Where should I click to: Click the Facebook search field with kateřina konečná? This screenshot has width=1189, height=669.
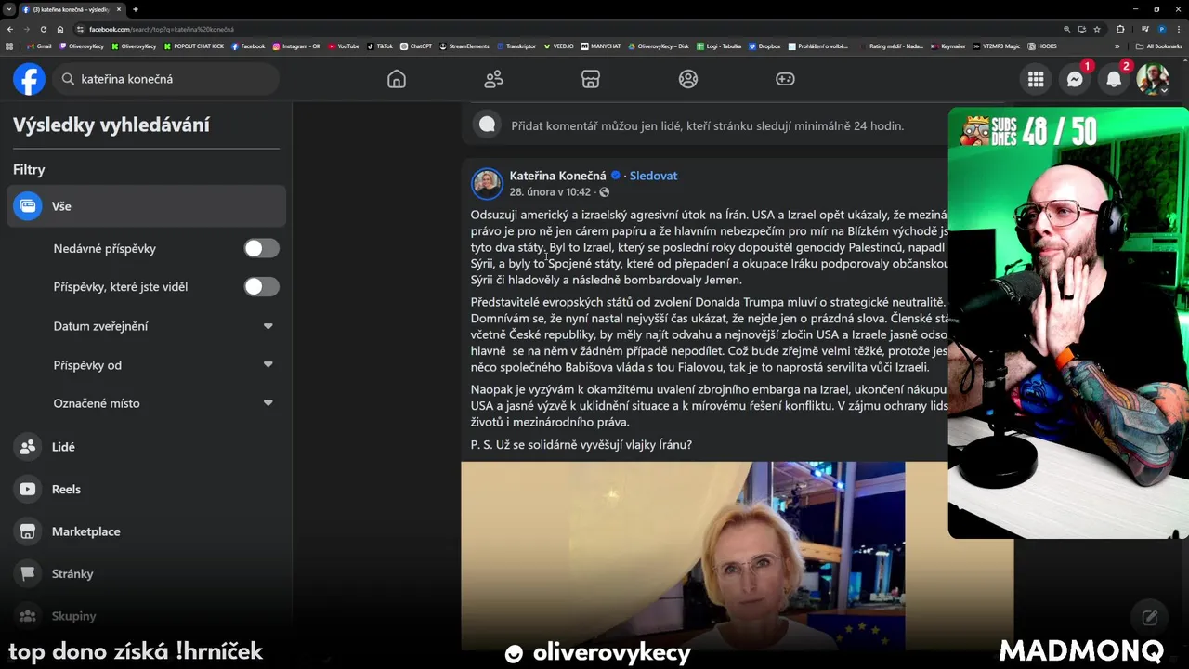click(x=165, y=79)
